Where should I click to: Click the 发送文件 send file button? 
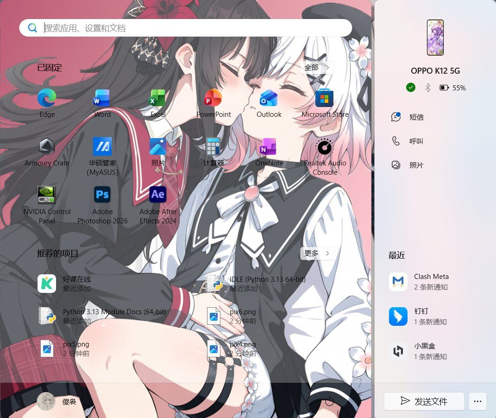click(x=424, y=401)
